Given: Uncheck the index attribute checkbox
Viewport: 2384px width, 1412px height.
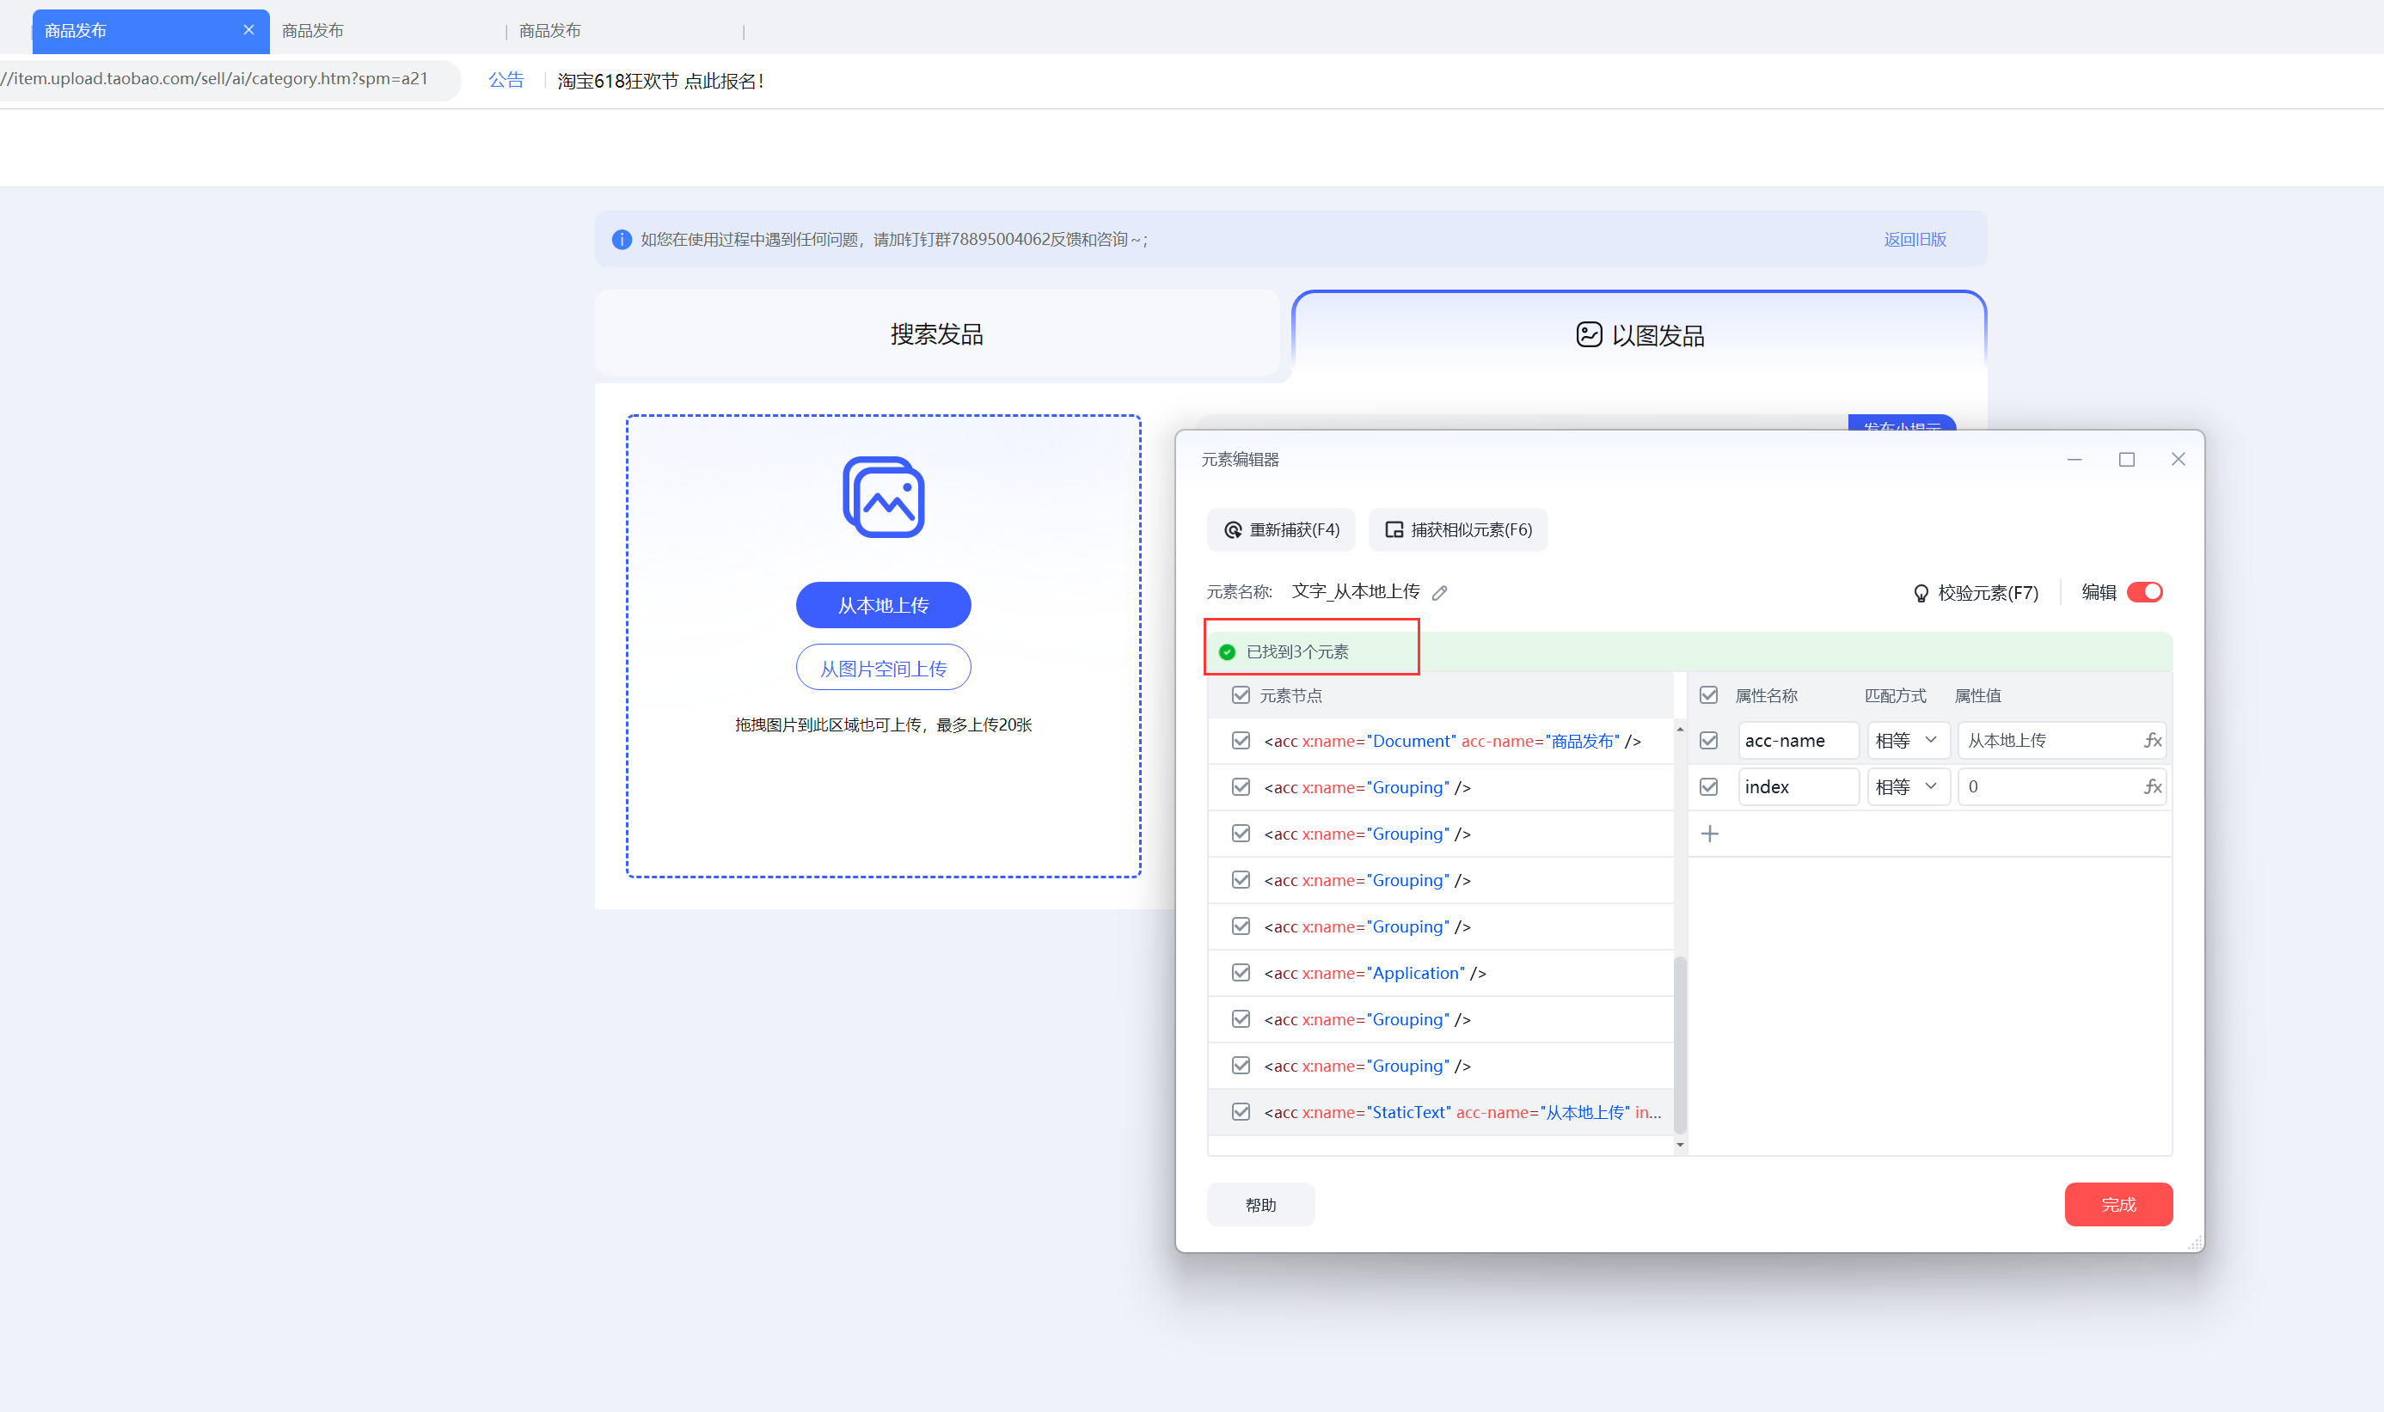Looking at the screenshot, I should pos(1709,787).
